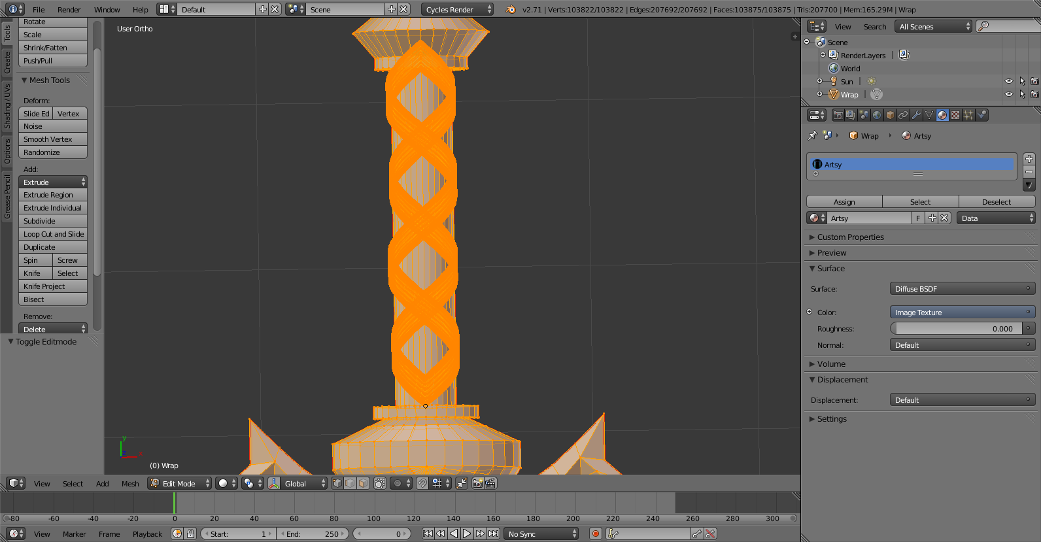This screenshot has height=542, width=1041.
Task: Click the End frame field showing 250
Action: 313,534
